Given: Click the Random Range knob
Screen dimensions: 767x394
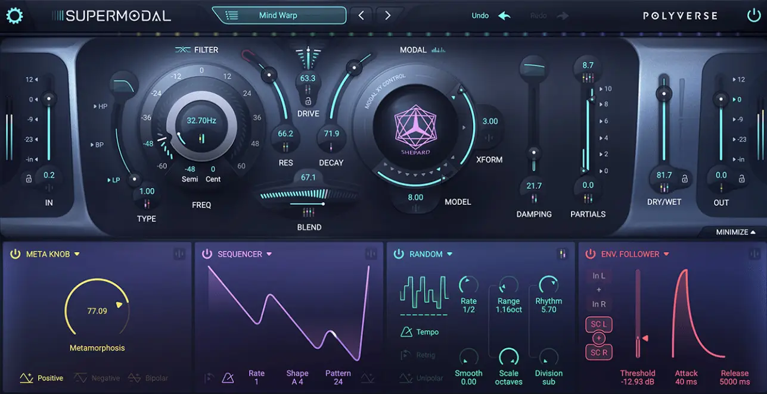Looking at the screenshot, I should pyautogui.click(x=508, y=286).
